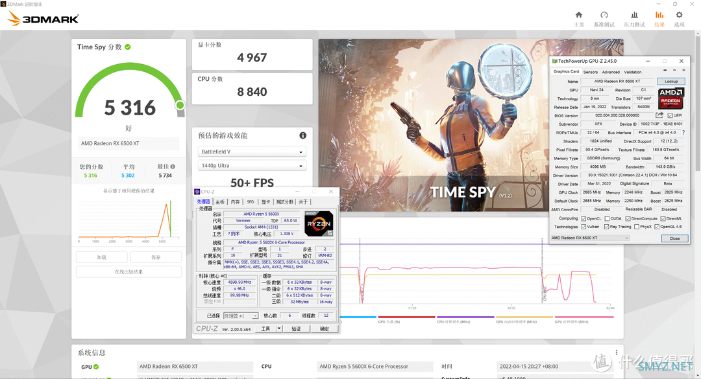The height and width of the screenshot is (379, 701).
Task: Click the GPU-Z Close button
Action: (x=674, y=238)
